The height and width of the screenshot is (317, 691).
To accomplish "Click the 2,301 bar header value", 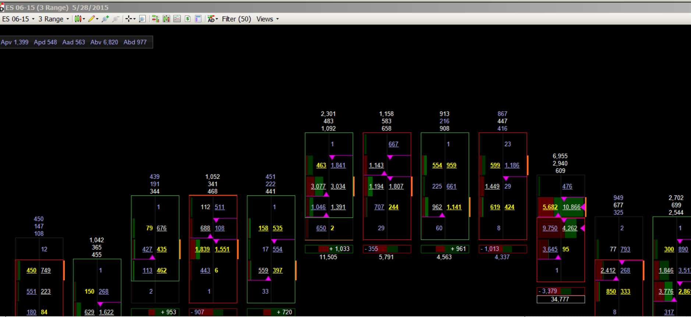I will click(x=328, y=114).
